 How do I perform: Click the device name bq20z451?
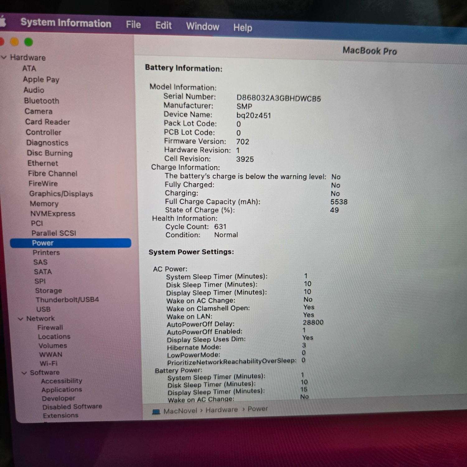click(x=254, y=116)
